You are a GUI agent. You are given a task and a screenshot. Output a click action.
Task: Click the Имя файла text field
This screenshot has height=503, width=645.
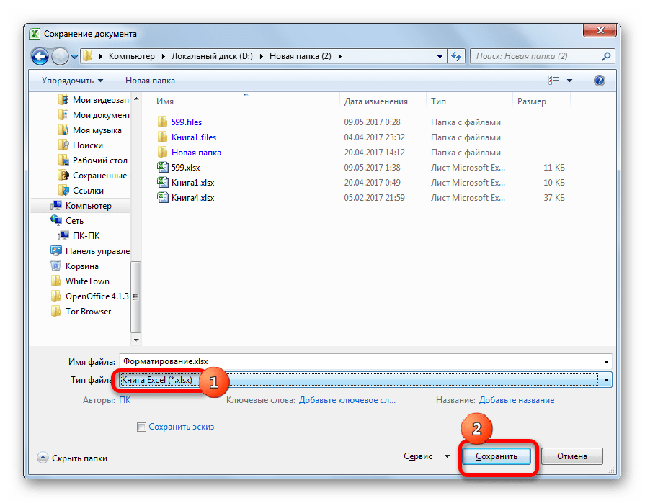[x=360, y=361]
